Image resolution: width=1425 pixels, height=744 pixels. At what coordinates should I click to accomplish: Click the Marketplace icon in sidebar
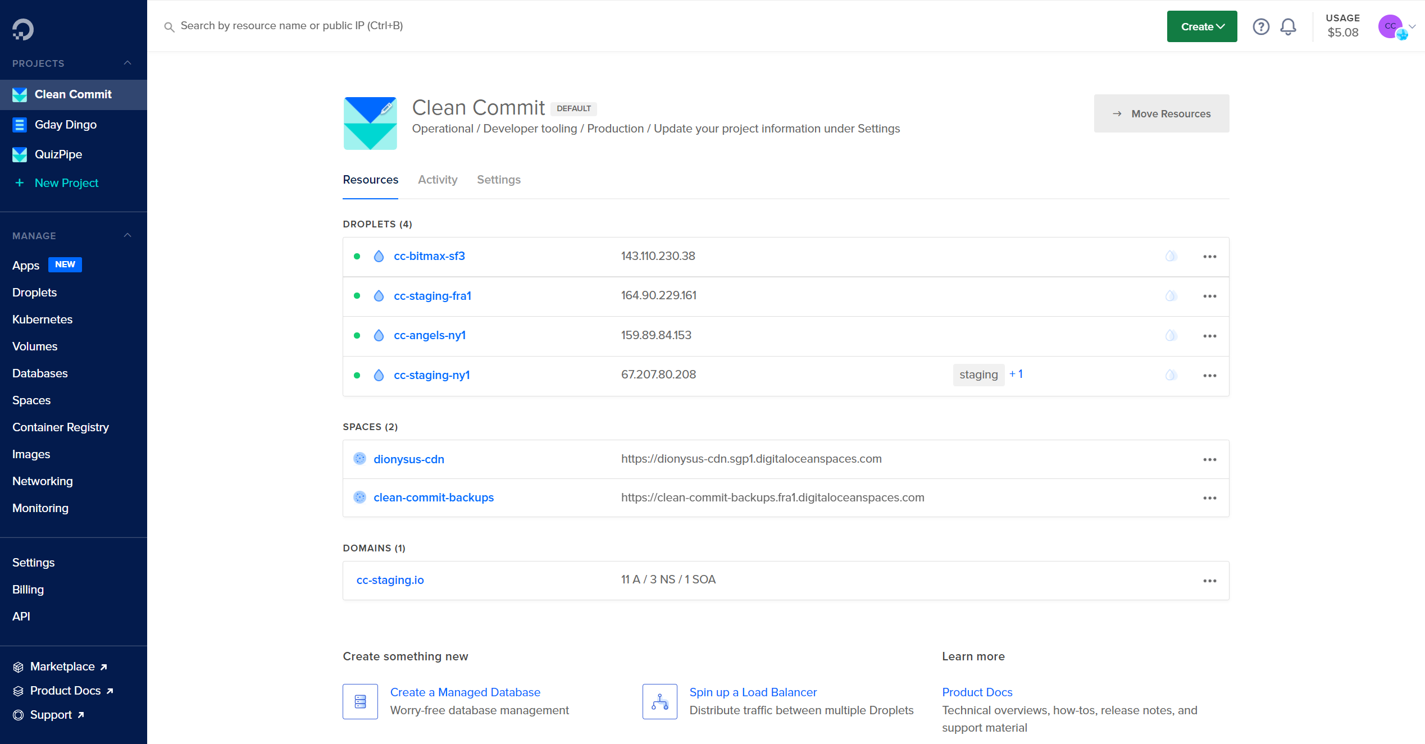click(19, 667)
